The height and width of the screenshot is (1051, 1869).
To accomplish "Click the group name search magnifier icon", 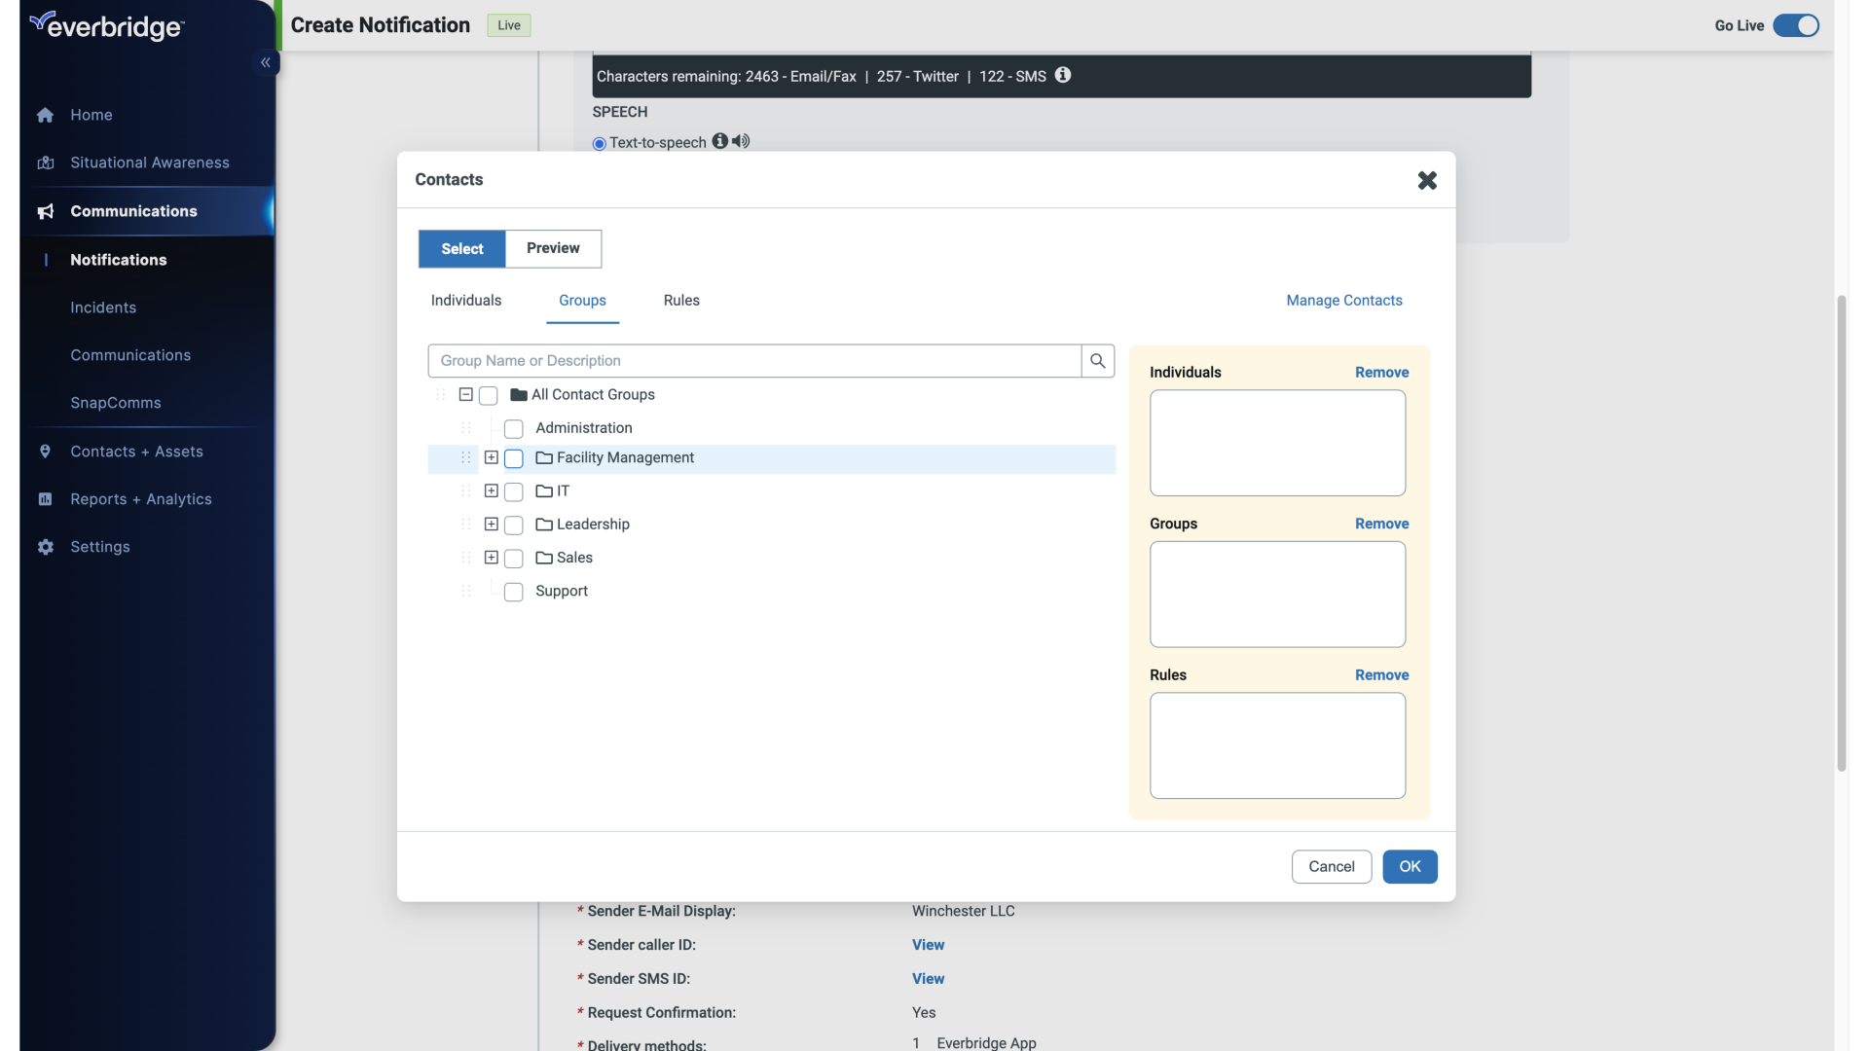I will pyautogui.click(x=1098, y=360).
